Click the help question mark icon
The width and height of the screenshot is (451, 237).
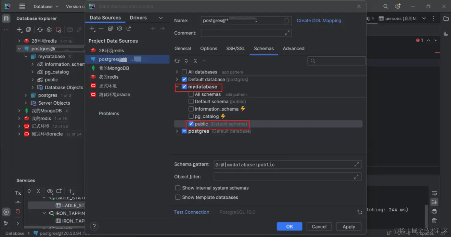[94, 226]
